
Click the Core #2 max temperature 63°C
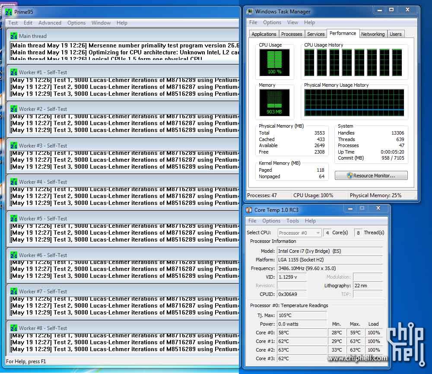[x=355, y=350]
